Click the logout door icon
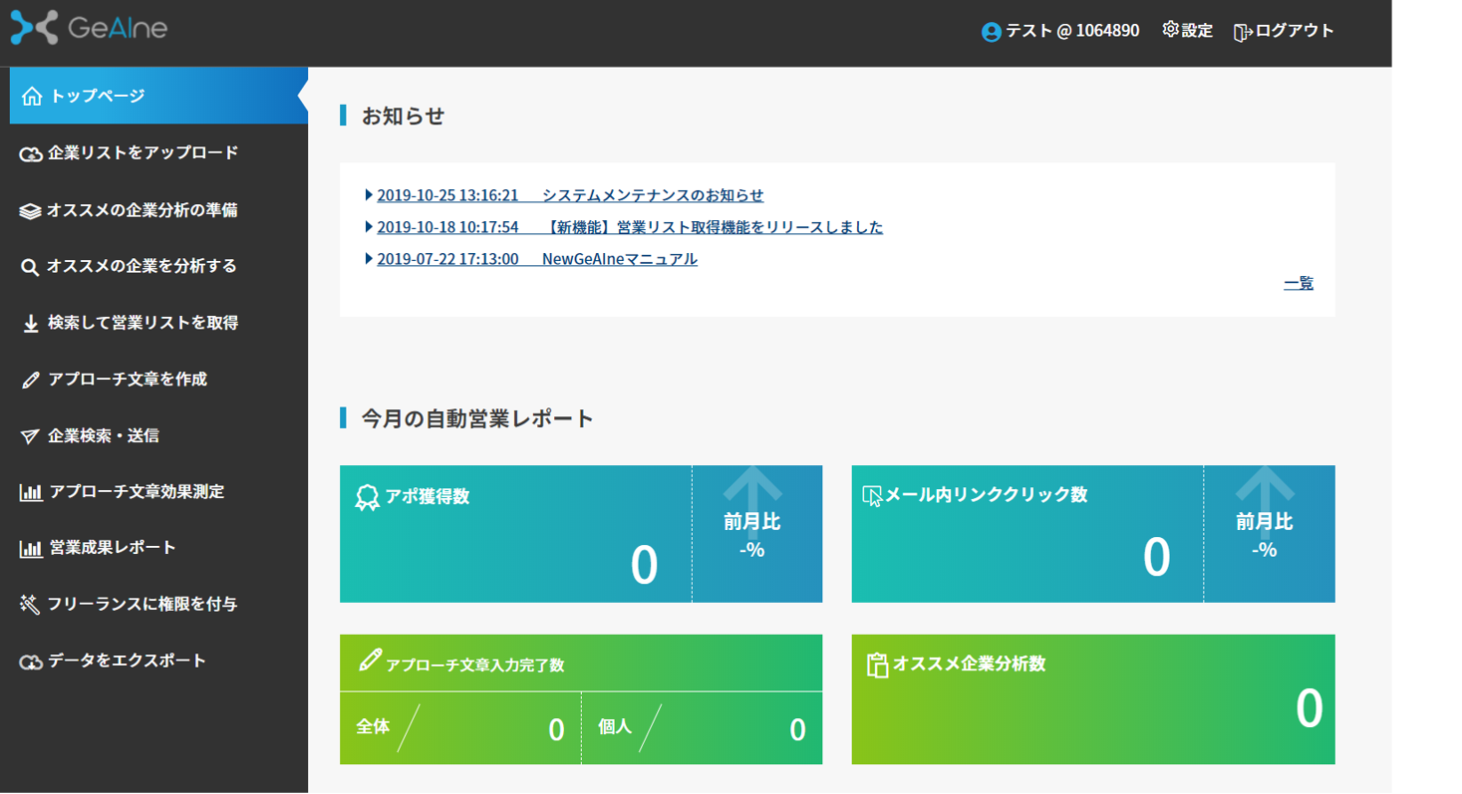Viewport: 1462px width, 794px height. click(x=1243, y=32)
